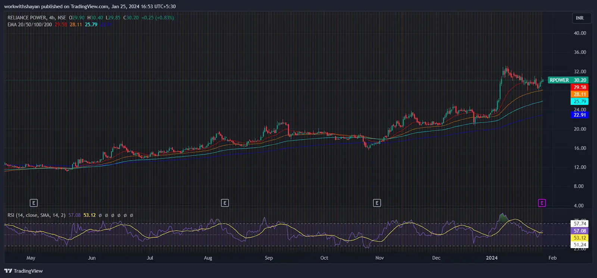The height and width of the screenshot is (278, 597).
Task: Click the Oct label on time axis
Action: tap(324, 258)
